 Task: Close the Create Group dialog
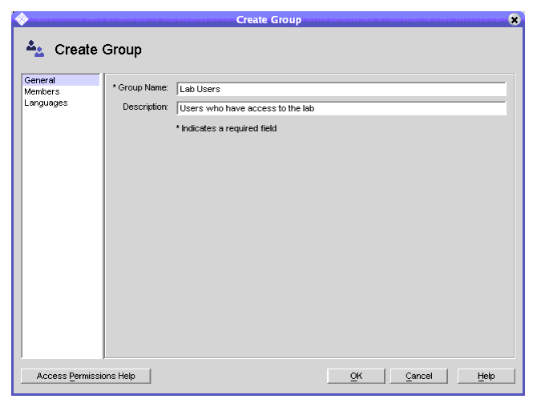514,20
